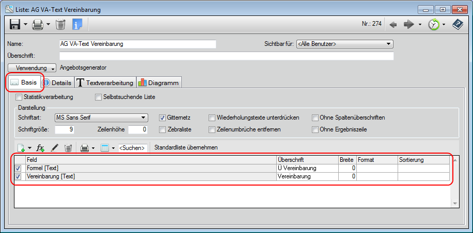Enable the Selbstsuchende Liste checkbox
The width and height of the screenshot is (473, 233).
click(x=98, y=97)
